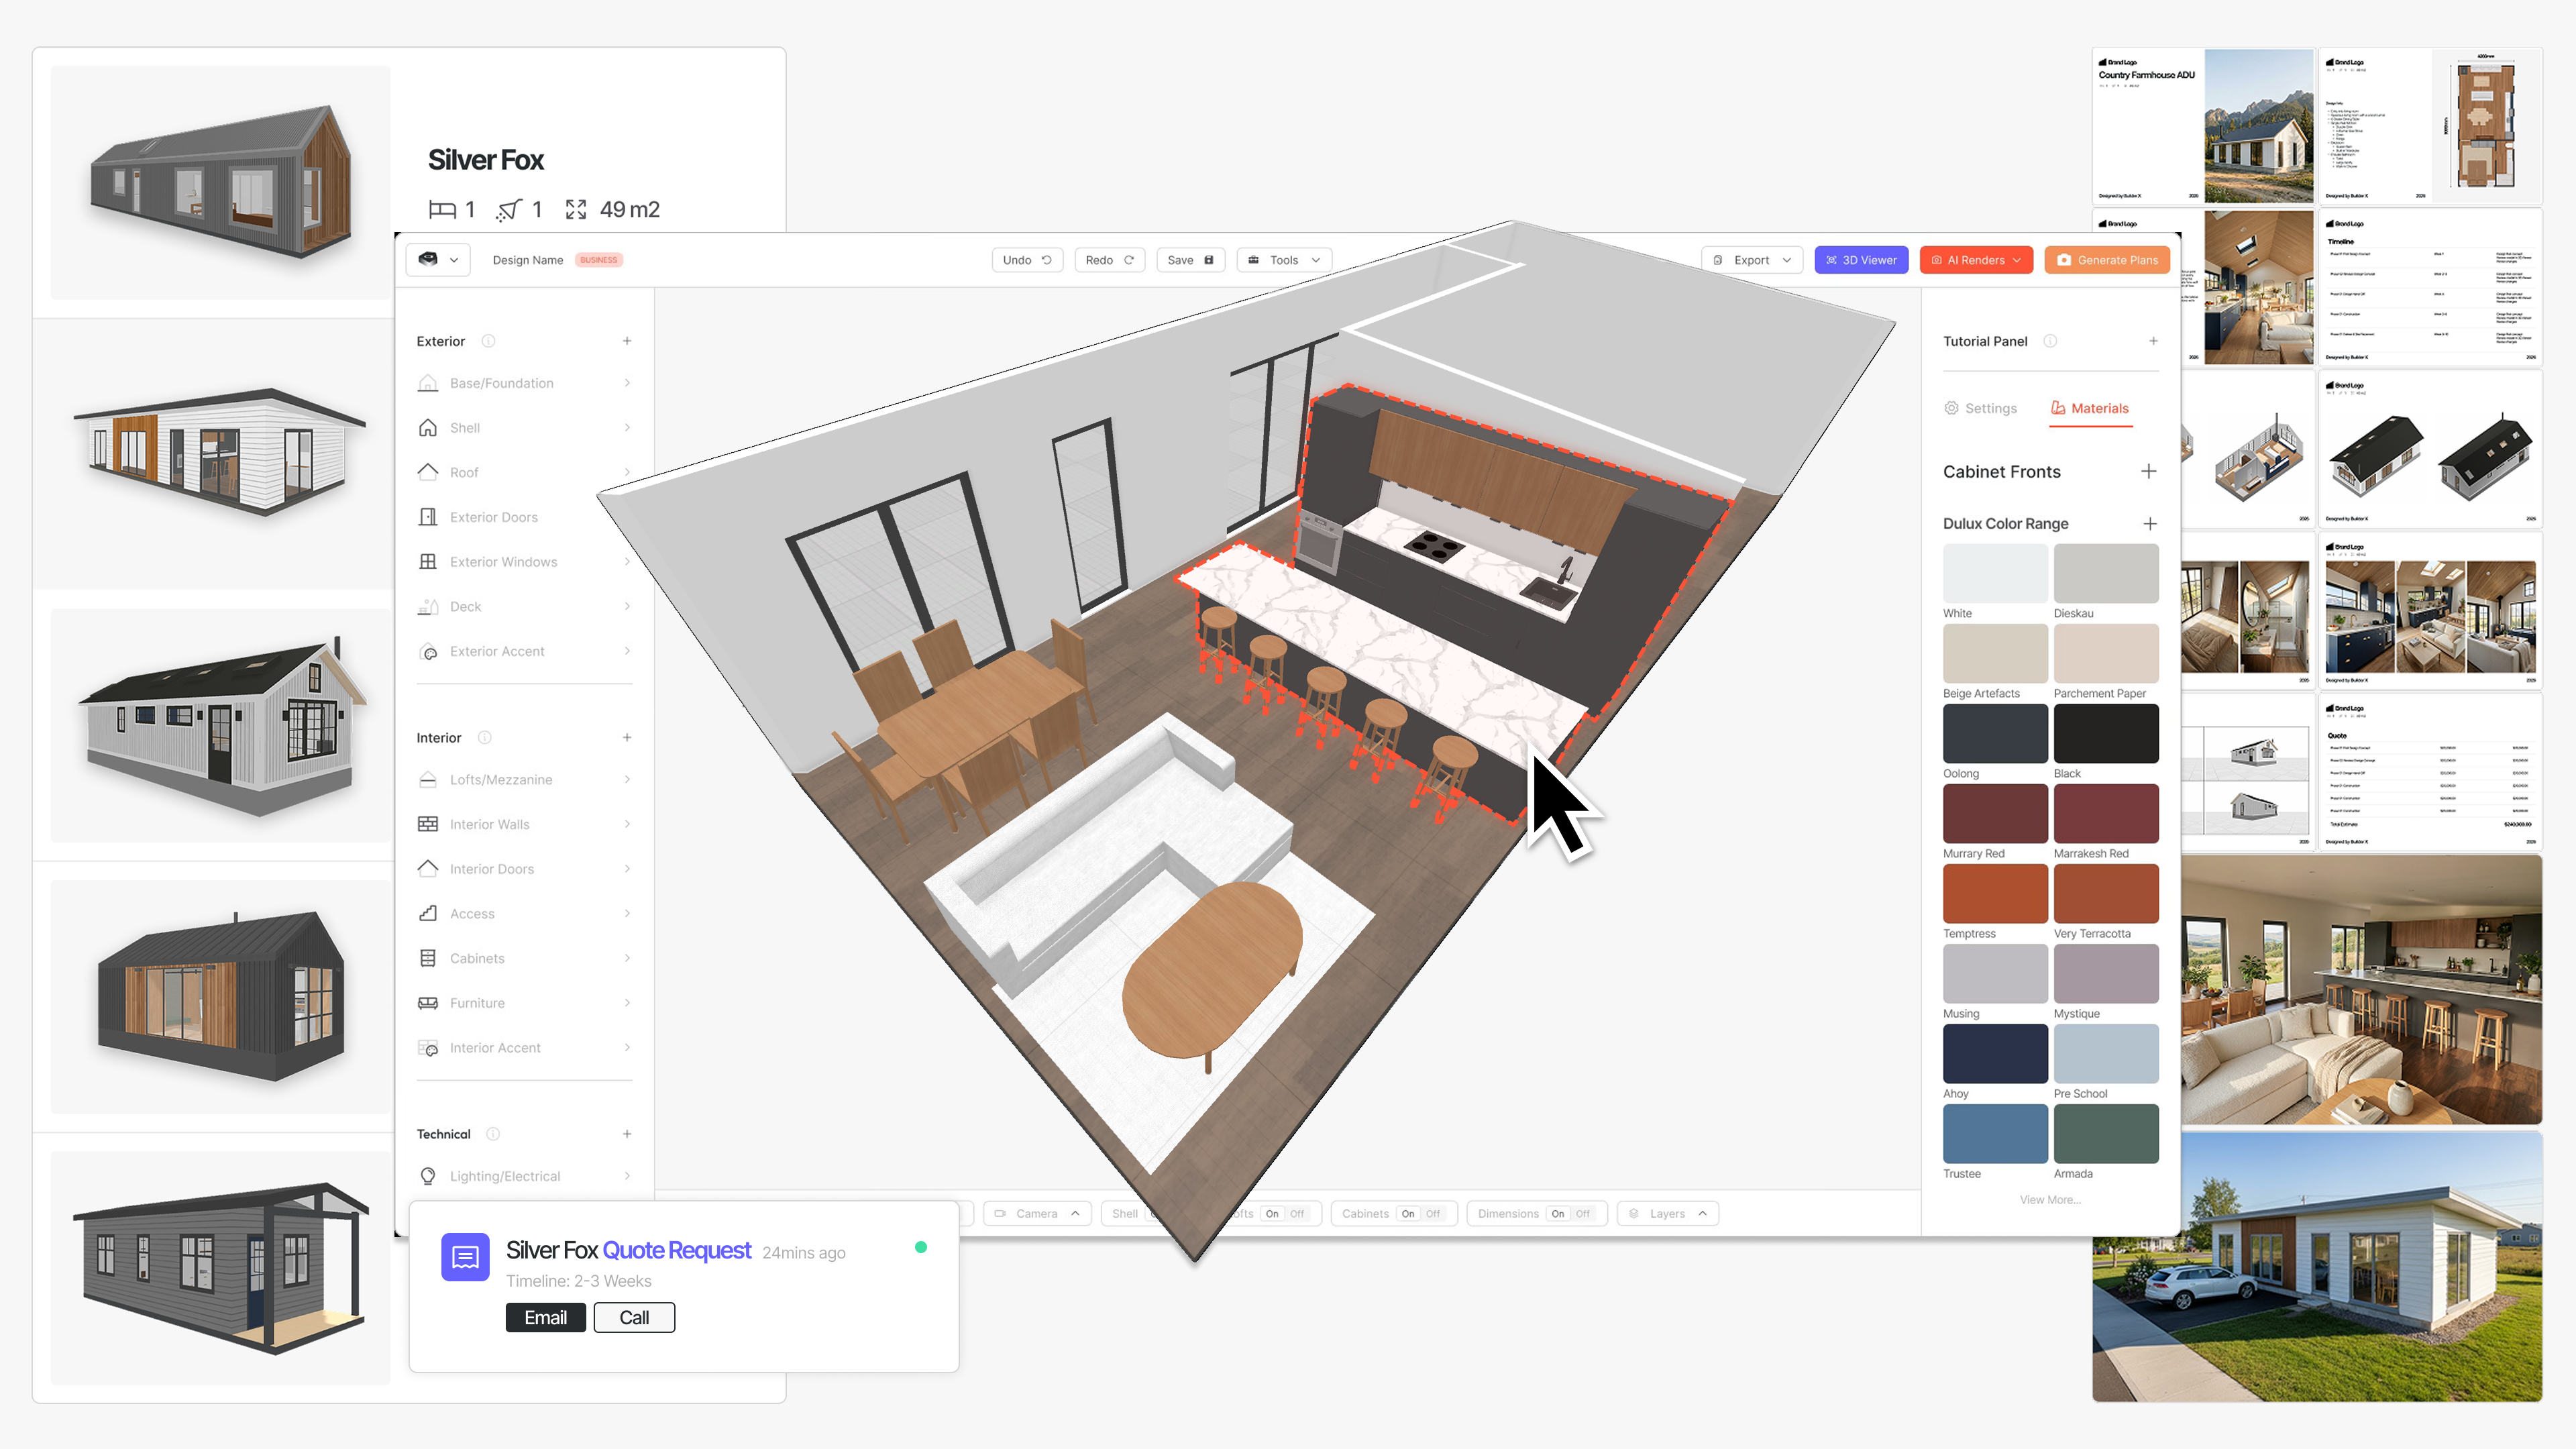
Task: Switch to the Settings tab
Action: tap(1981, 408)
